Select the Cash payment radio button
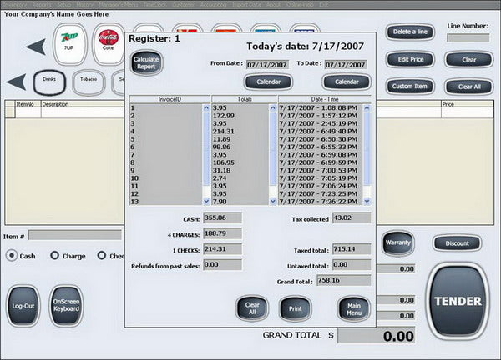501x360 pixels. tap(12, 256)
